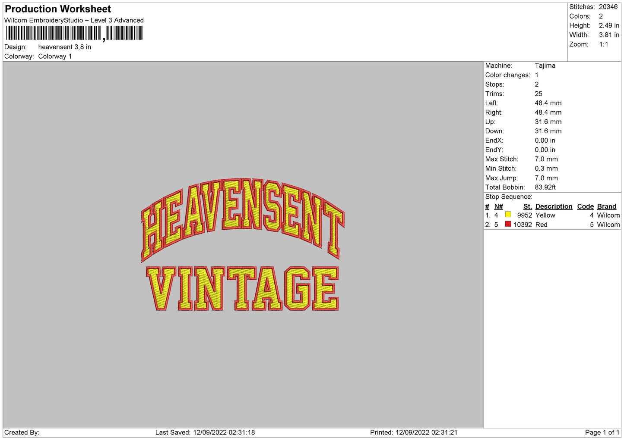Image resolution: width=624 pixels, height=440 pixels.
Task: Click the Machine value Tajima
Action: coord(545,66)
